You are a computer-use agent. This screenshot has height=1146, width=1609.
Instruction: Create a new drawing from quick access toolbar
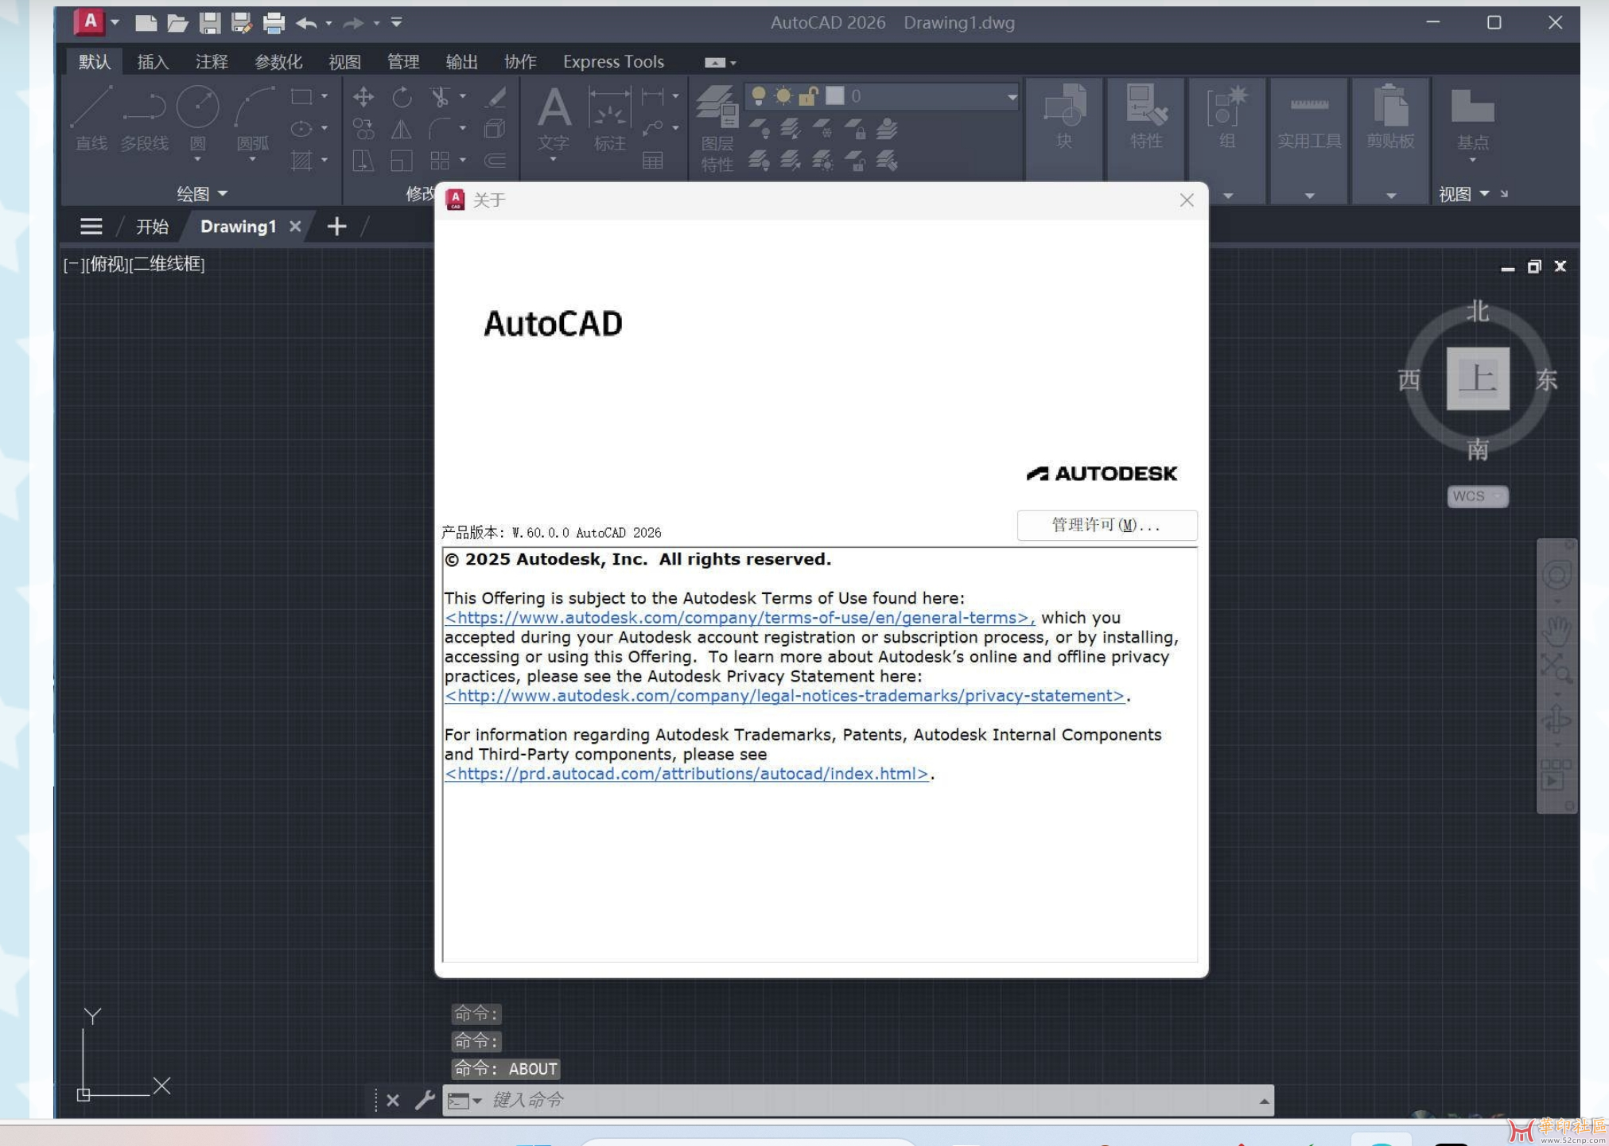[146, 23]
